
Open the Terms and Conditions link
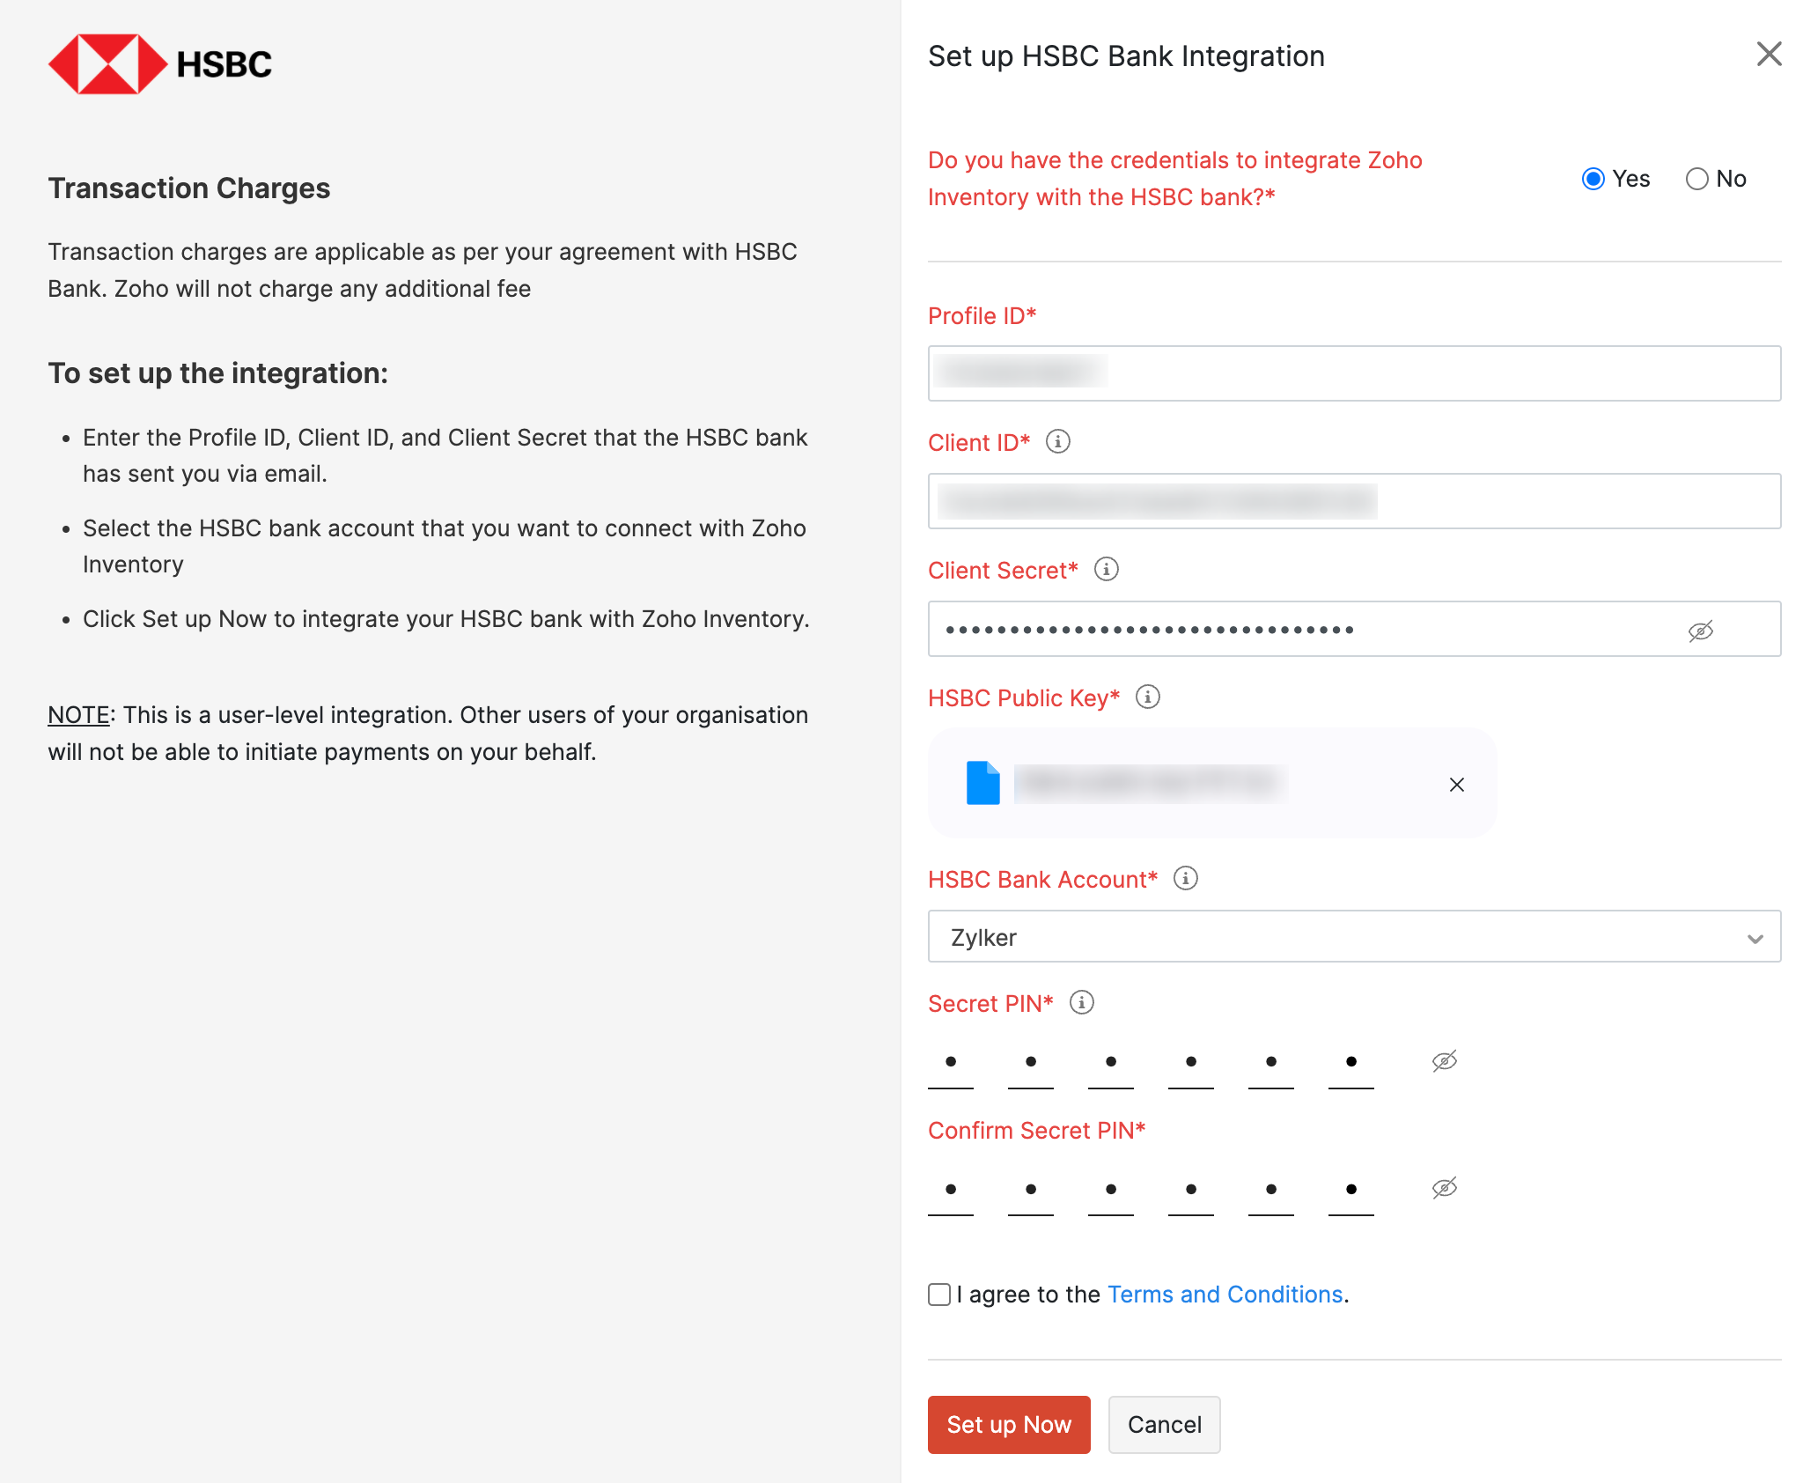click(x=1225, y=1294)
